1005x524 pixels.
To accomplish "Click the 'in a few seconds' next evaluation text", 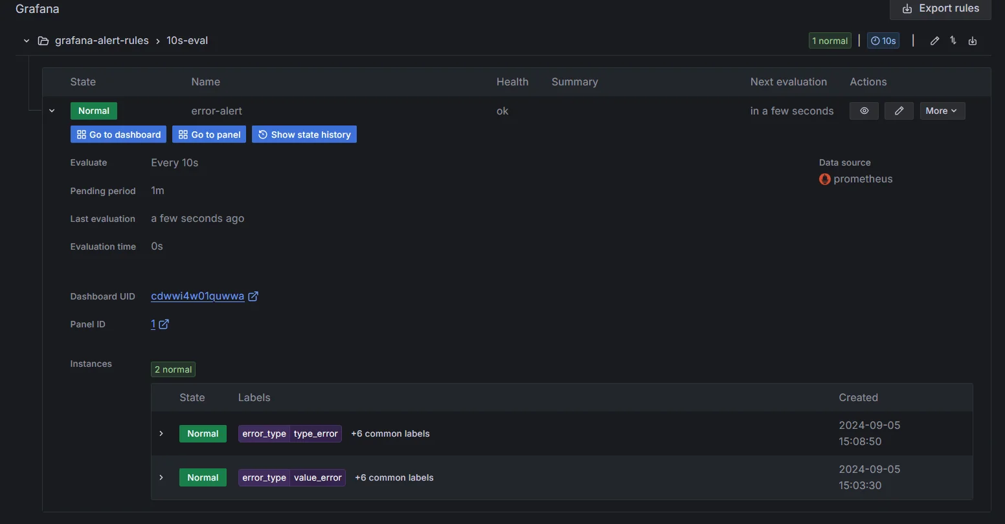I will tap(792, 111).
